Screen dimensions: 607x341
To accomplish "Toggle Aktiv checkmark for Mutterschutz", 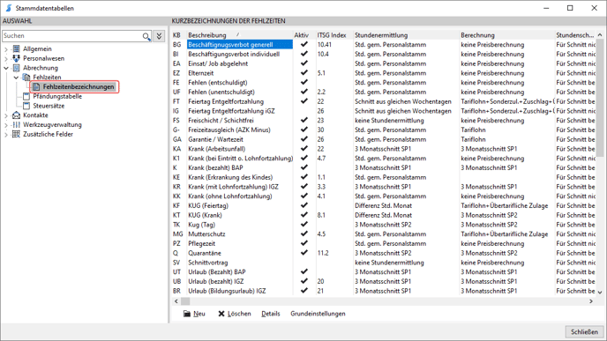I will [303, 234].
